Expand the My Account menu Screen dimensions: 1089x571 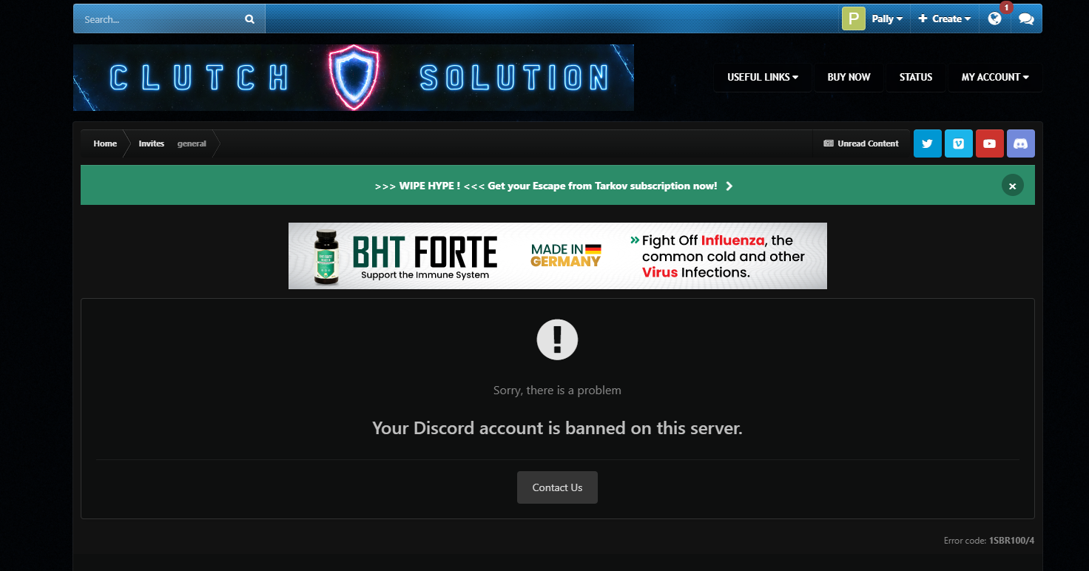tap(995, 77)
